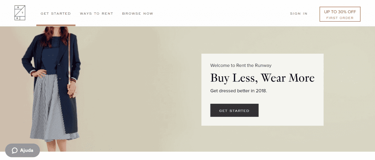Click the First Order text in promo box

tap(340, 18)
